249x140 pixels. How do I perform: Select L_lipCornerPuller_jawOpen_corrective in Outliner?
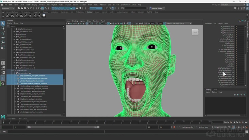(x=32, y=91)
